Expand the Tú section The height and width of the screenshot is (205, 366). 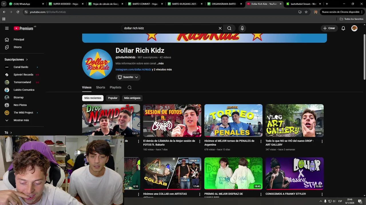coord(8,132)
